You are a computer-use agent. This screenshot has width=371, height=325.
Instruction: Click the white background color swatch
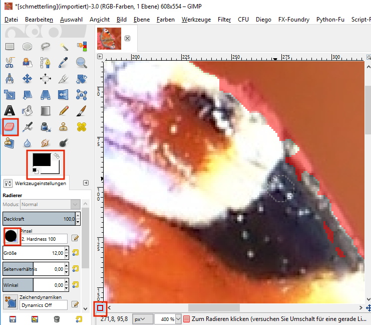coord(56,170)
